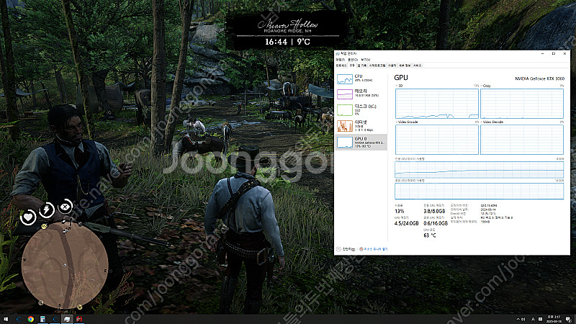Viewport: 576px width, 324px height.
Task: Click inside the Video Decode graph
Action: (521, 140)
